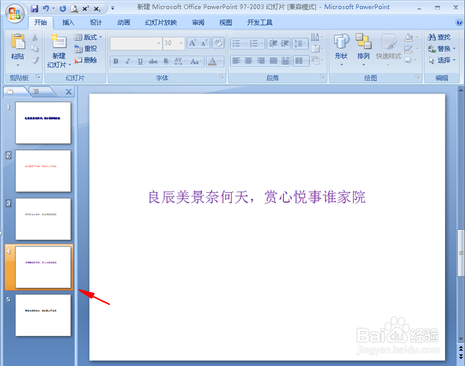Click the distributed alignment icon

285,61
